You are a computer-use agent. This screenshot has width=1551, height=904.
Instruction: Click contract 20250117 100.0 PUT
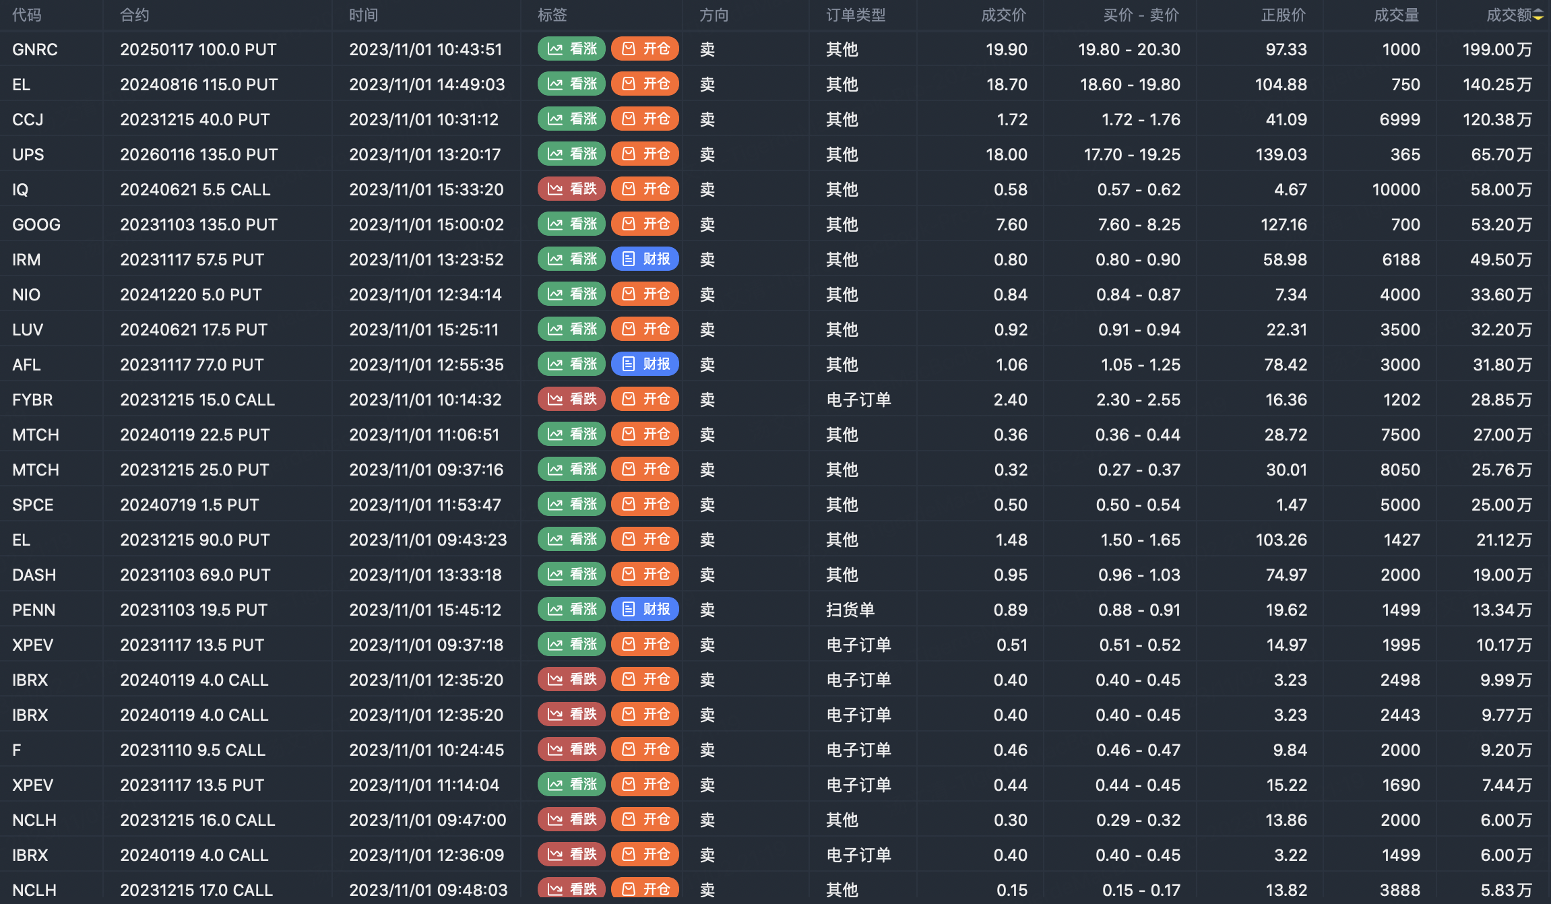coord(199,49)
